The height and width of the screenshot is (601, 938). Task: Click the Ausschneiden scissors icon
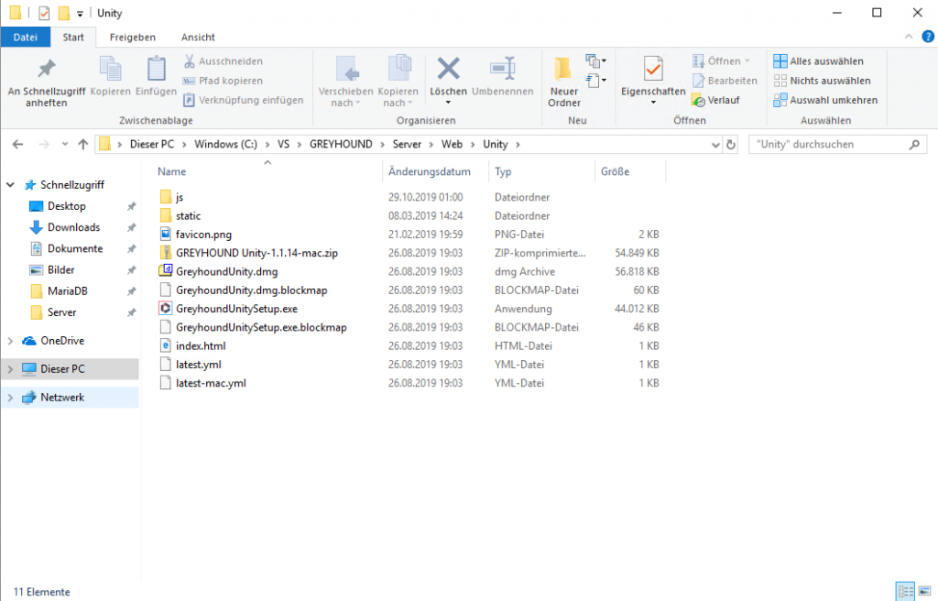[189, 61]
